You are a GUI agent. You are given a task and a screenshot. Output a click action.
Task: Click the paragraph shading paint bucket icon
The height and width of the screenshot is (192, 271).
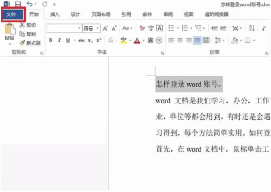point(235,40)
